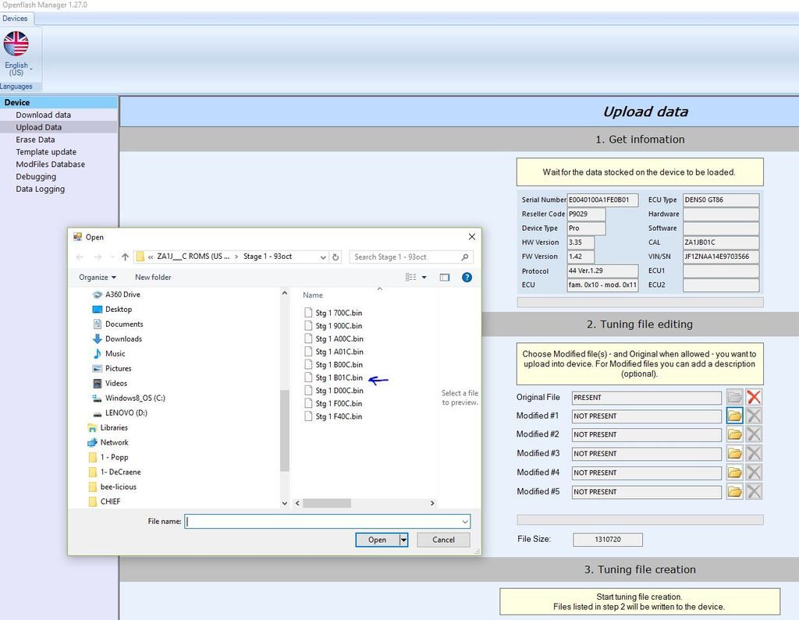
Task: Open the view options dropdown arrow
Action: pos(424,277)
